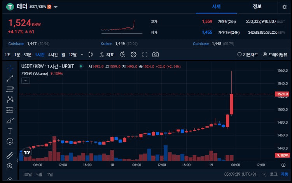This screenshot has width=292, height=183.
Task: Open chart settings gear in toolbar
Action: tap(133, 54)
